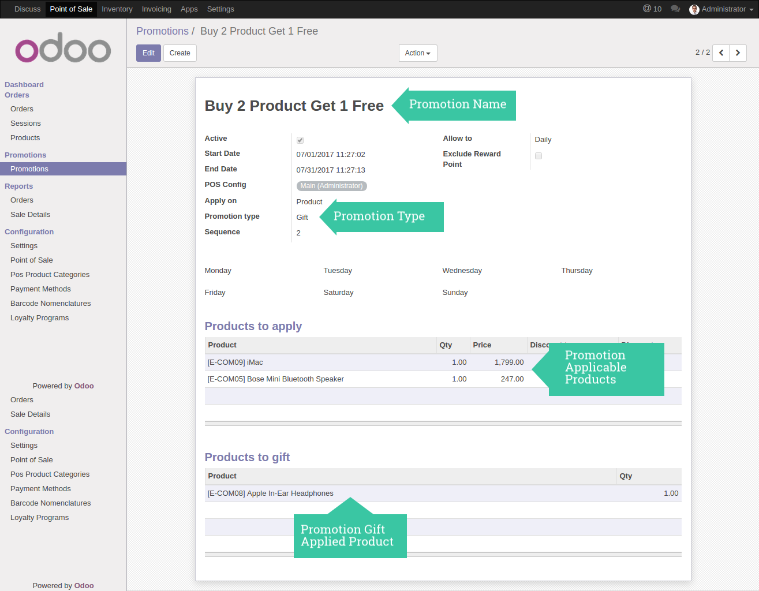
Task: Open the Inventory menu
Action: pyautogui.click(x=117, y=9)
